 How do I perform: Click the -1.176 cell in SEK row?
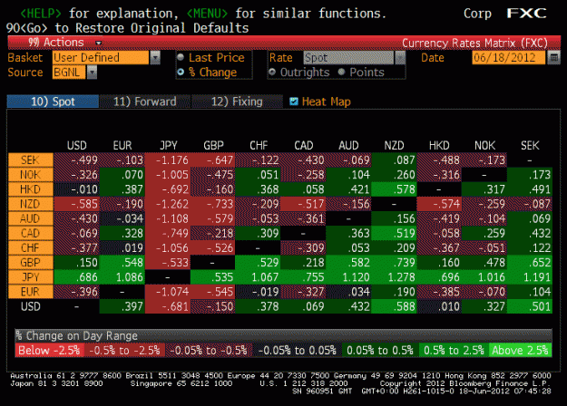point(168,160)
